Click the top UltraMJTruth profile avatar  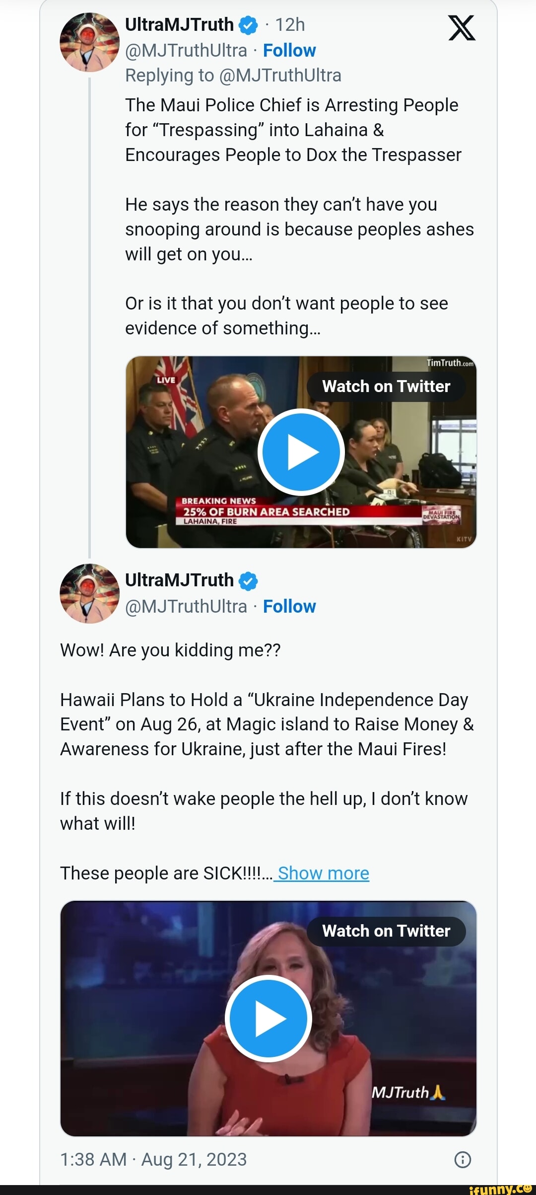[89, 42]
